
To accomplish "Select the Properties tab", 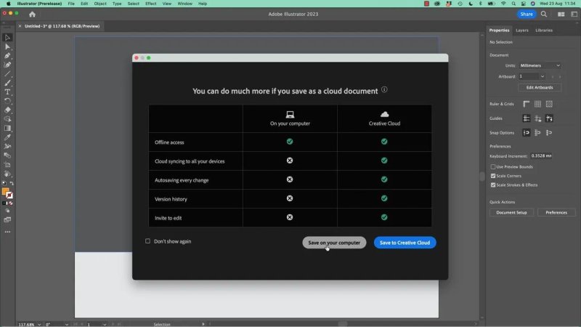I will pyautogui.click(x=499, y=31).
